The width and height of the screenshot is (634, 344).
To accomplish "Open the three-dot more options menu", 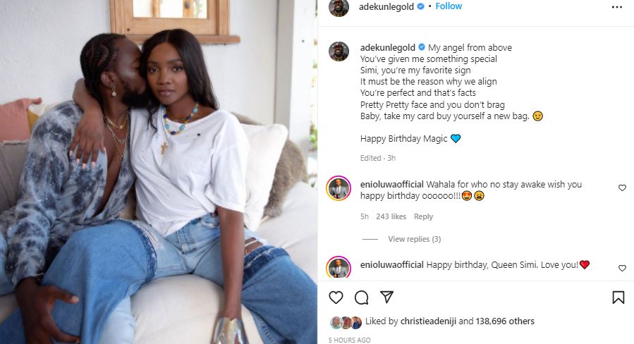I will (617, 6).
